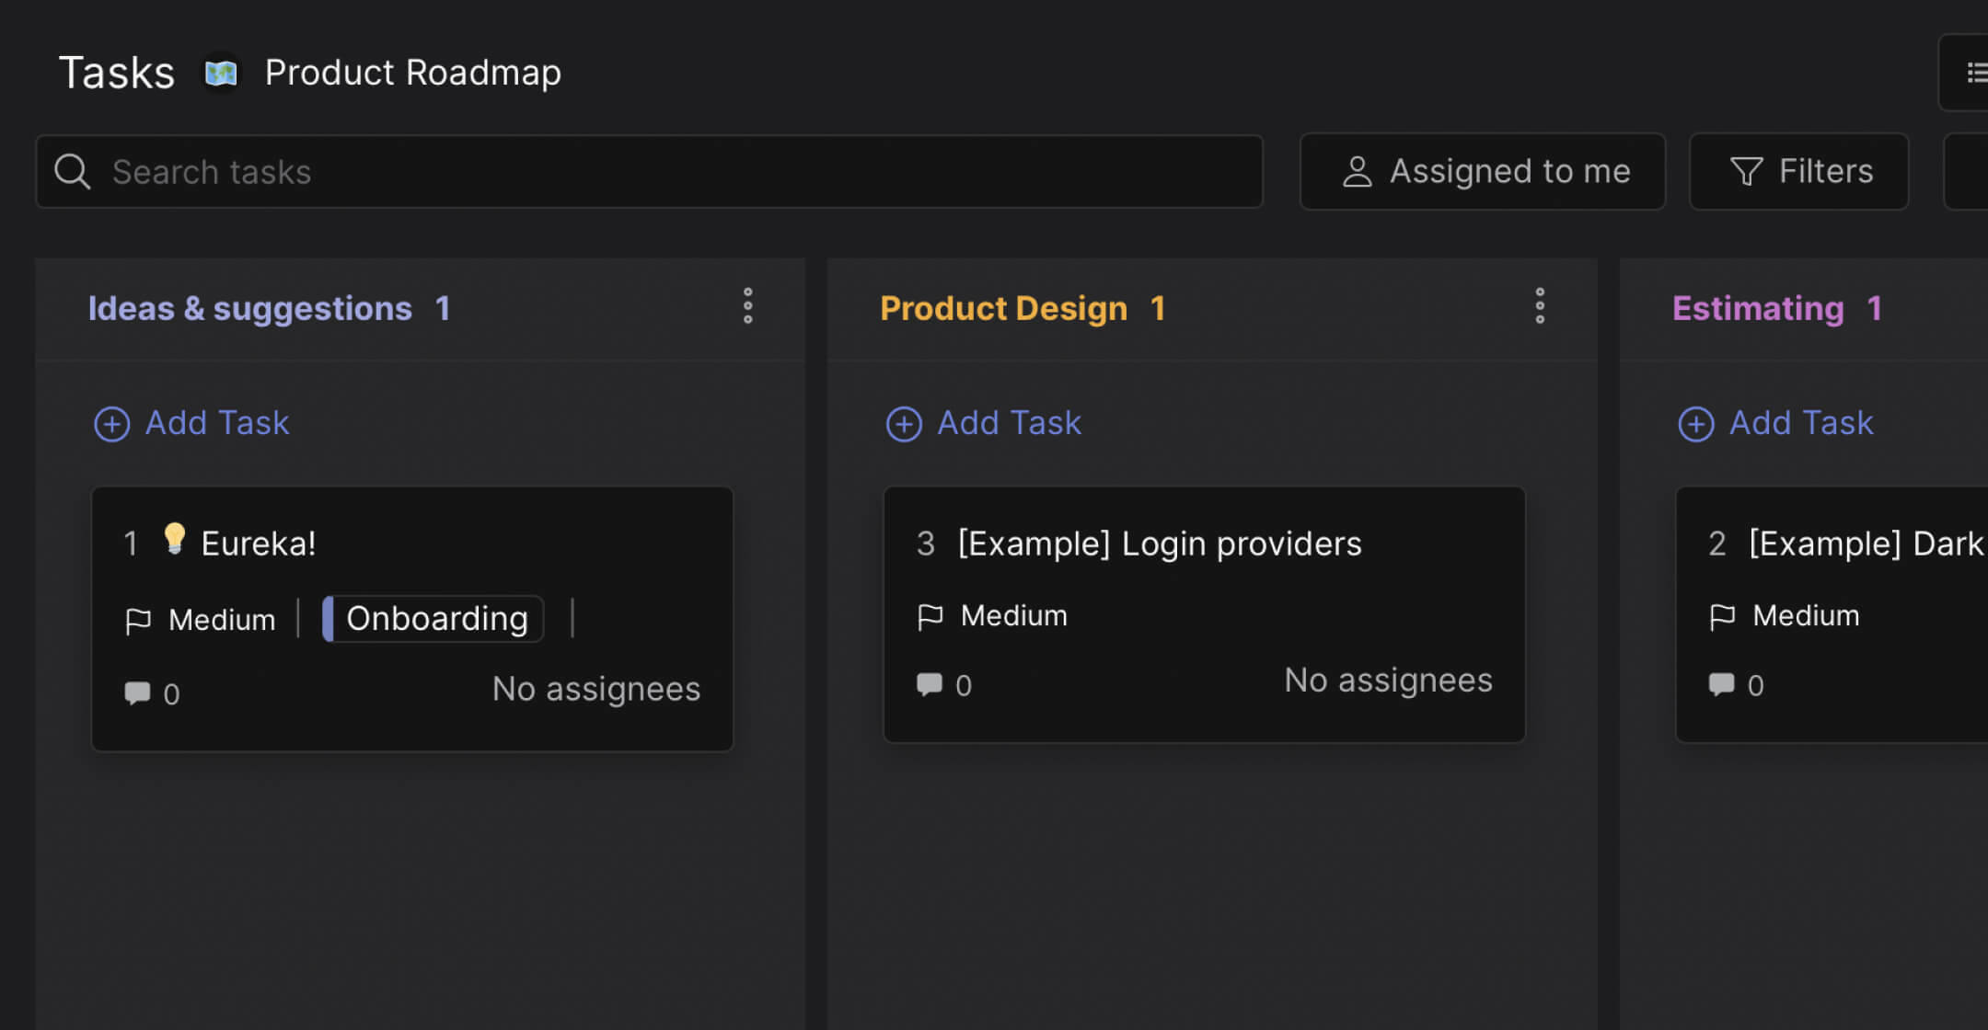
Task: Click the person icon in Assigned to me
Action: point(1356,171)
